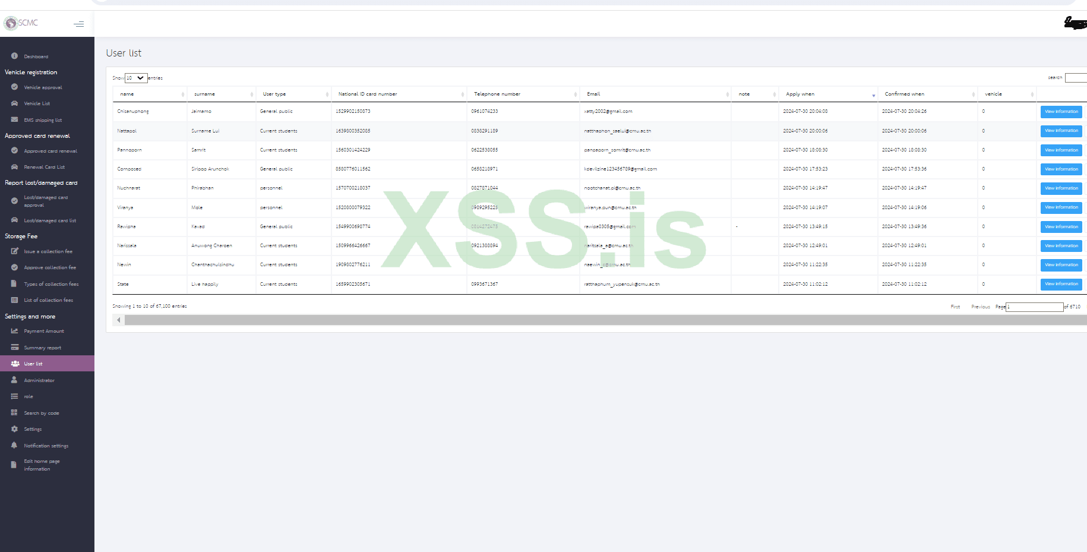This screenshot has height=552, width=1087.
Task: Click the Page number input field
Action: pyautogui.click(x=1034, y=307)
